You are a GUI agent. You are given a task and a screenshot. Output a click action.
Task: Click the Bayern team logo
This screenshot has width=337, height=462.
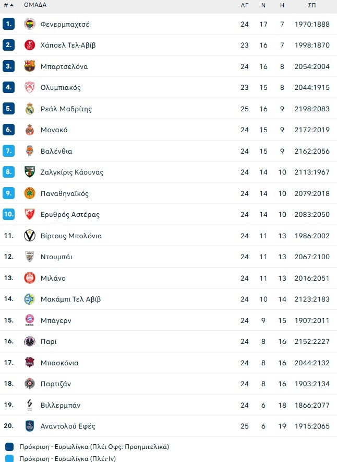[x=30, y=320]
